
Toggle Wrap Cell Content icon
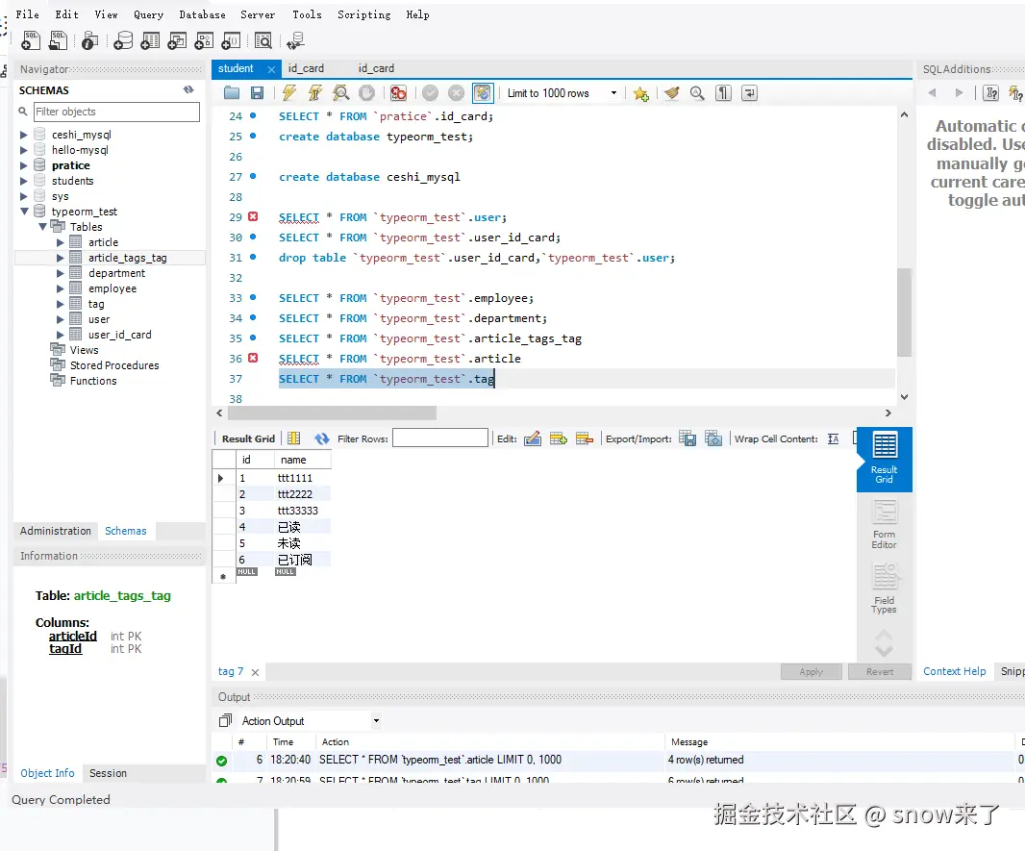point(834,438)
